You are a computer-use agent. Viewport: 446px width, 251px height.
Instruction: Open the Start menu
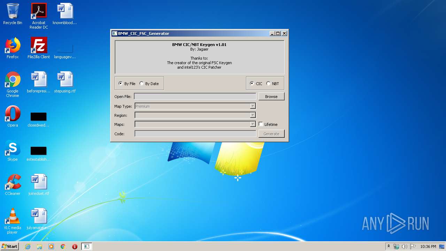pyautogui.click(x=9, y=246)
